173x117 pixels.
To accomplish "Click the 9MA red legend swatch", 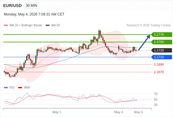I will coord(20,88).
